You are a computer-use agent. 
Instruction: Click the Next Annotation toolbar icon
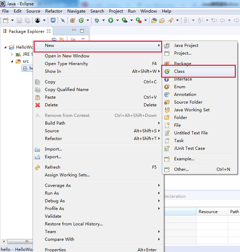pos(186,20)
